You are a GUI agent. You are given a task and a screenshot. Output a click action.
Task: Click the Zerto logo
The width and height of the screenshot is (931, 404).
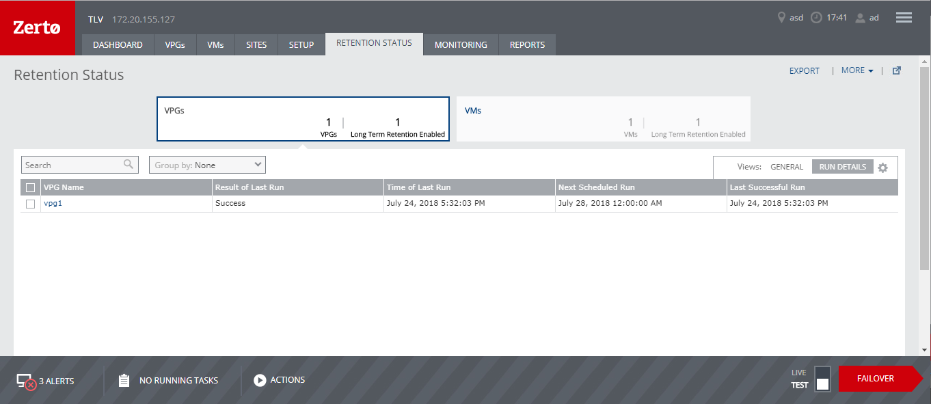[x=37, y=27]
